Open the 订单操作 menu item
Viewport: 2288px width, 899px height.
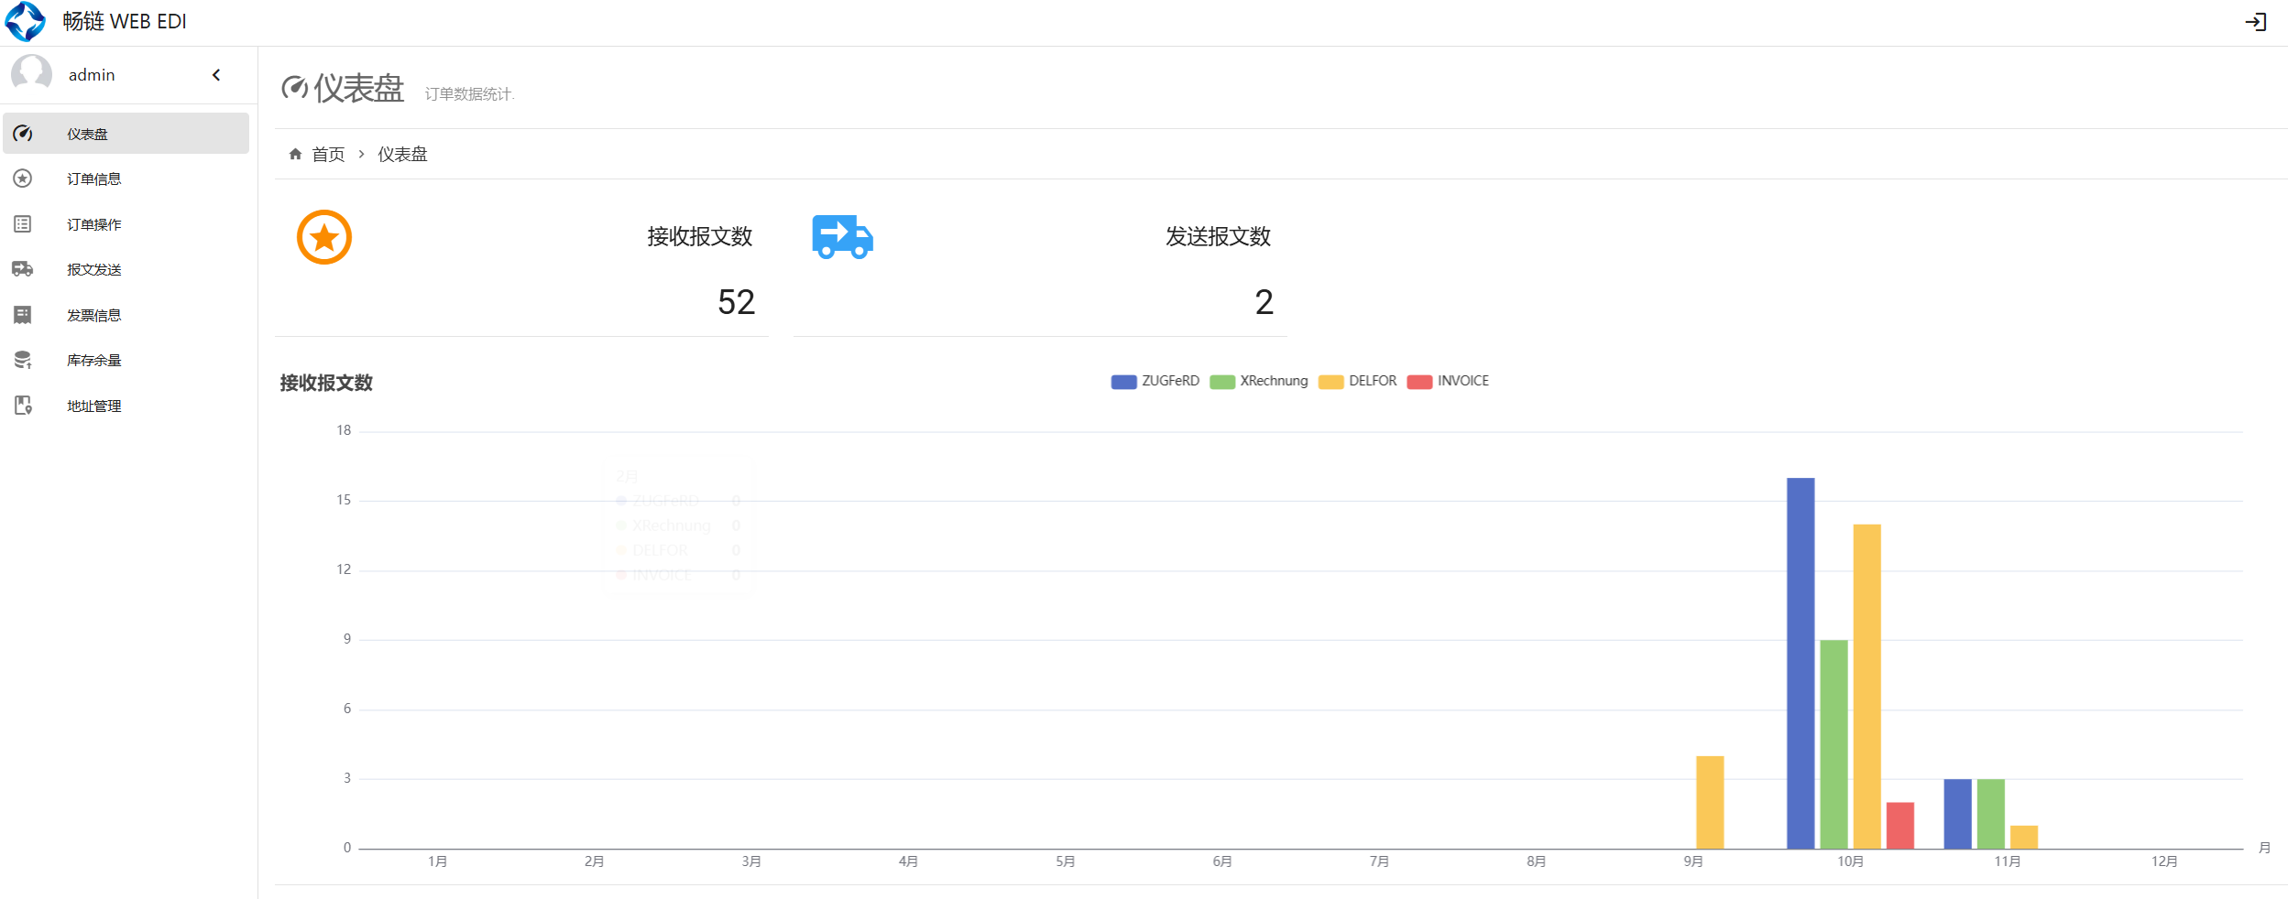(93, 224)
